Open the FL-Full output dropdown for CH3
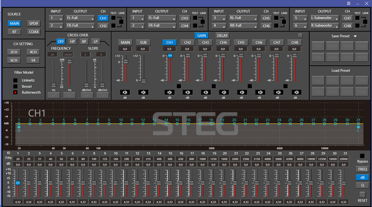Viewport: 372px width, 207px height. pos(162,18)
